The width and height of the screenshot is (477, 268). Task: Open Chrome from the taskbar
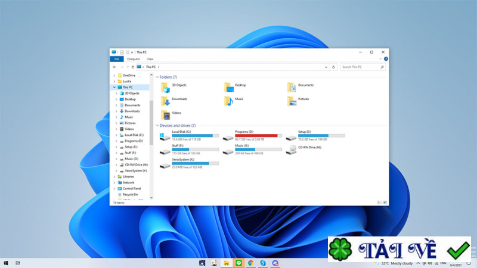(x=250, y=263)
